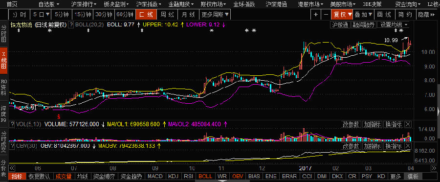Close the VOL indicator panel

coord(408,124)
